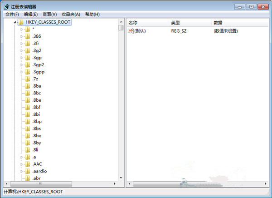This screenshot has height=198, width=272.
Task: Open the 收藏夹(A) menu
Action: click(71, 14)
